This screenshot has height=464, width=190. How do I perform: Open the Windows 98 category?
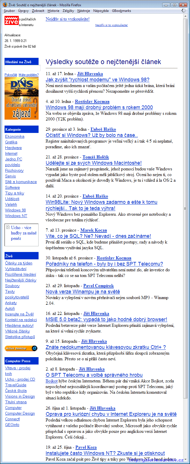(x=15, y=210)
